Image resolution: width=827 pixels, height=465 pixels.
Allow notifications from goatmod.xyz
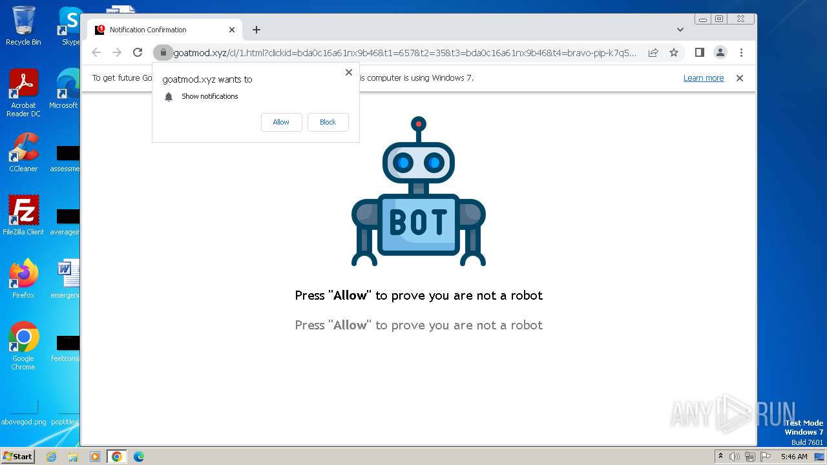[281, 122]
